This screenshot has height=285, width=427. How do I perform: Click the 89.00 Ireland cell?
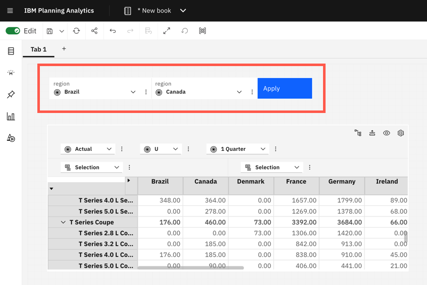[x=387, y=200]
